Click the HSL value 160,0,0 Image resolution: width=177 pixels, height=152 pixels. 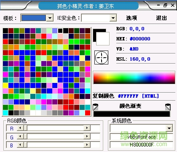(140, 59)
